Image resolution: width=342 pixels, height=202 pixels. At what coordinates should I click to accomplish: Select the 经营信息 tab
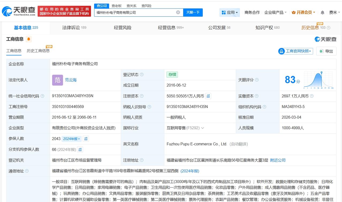171,28
